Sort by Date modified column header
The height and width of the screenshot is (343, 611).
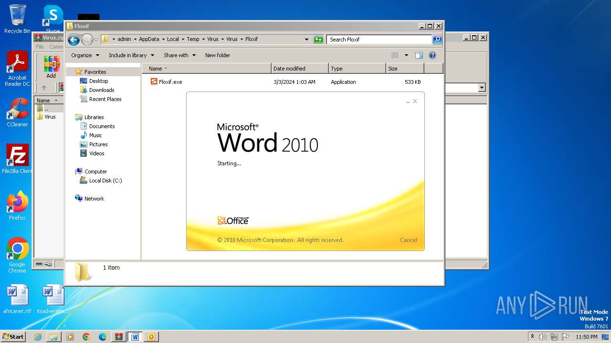click(x=300, y=69)
